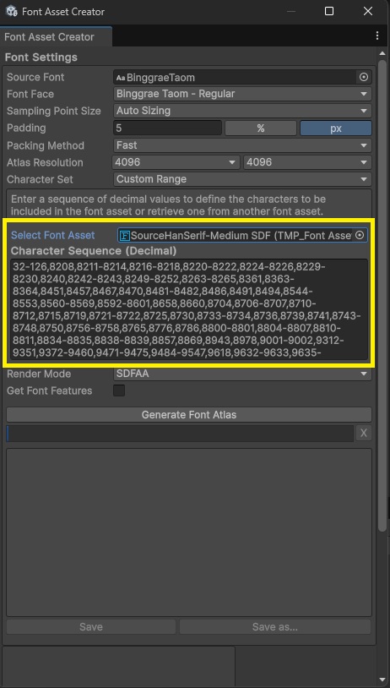Open the Source Font object picker
This screenshot has height=688, width=390.
point(363,77)
